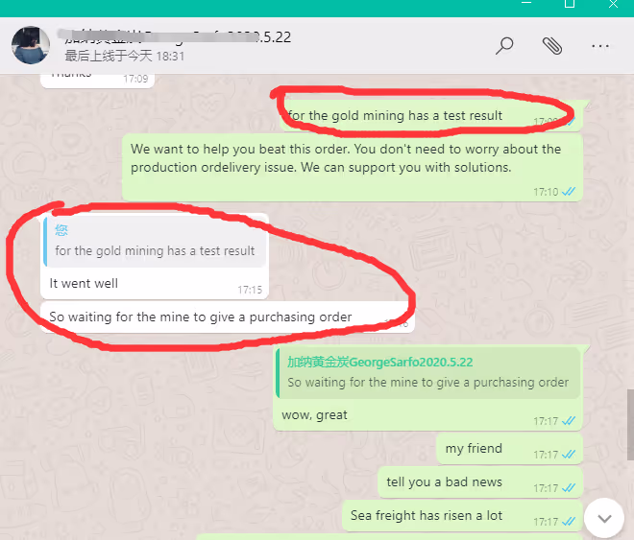This screenshot has width=634, height=540.
Task: Click the 'my friend' message bubble
Action: click(x=509, y=449)
